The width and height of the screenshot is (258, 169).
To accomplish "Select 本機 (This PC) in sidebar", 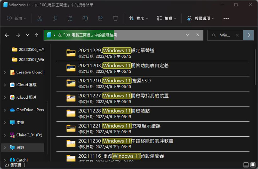I will (17, 123).
